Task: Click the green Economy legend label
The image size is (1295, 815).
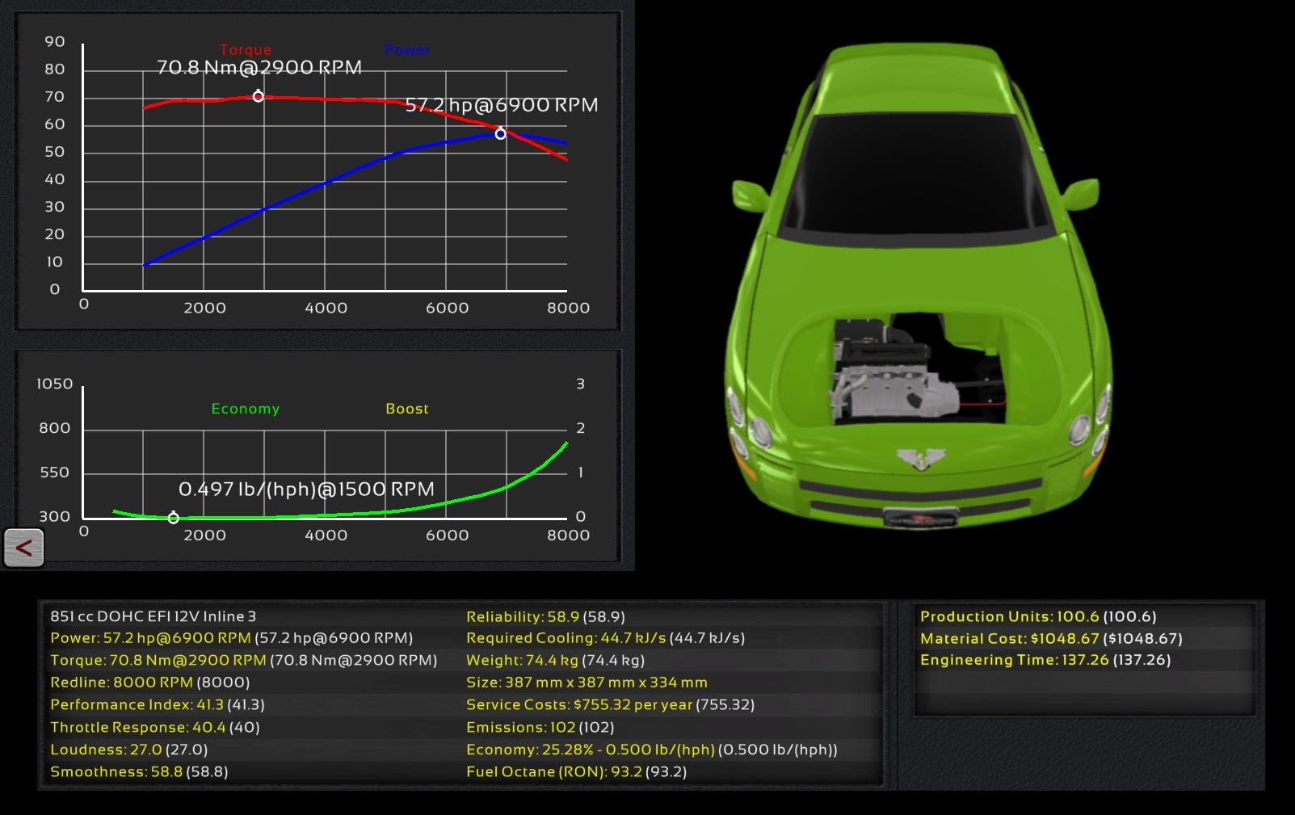Action: click(x=246, y=409)
